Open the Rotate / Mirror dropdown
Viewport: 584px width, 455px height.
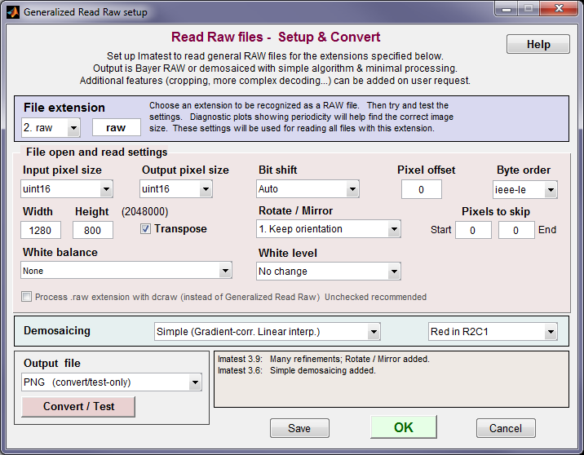click(329, 229)
